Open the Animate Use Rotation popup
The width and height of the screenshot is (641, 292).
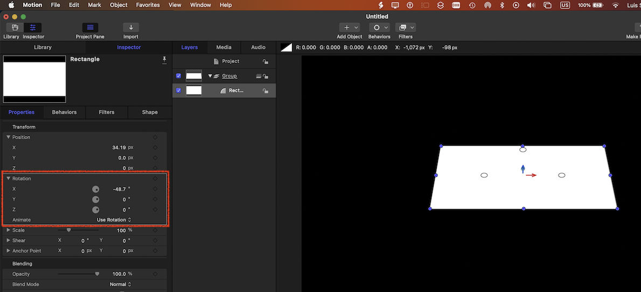coord(114,220)
